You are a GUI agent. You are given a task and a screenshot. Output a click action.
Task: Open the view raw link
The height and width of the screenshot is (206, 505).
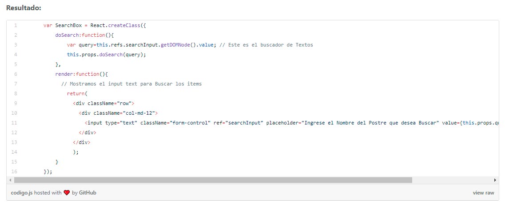coord(483,193)
